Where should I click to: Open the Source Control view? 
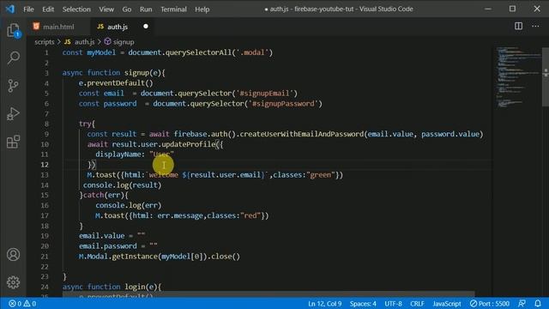click(x=14, y=86)
